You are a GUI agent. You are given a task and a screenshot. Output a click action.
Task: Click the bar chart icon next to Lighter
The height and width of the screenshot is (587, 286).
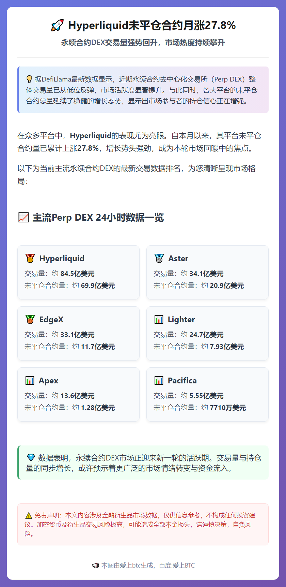159,320
